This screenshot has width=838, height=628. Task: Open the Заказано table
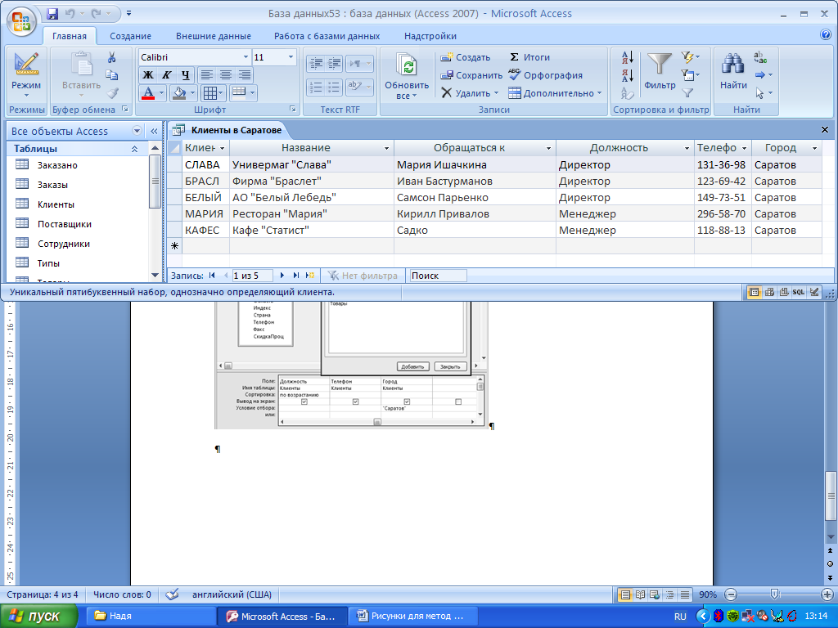(57, 165)
